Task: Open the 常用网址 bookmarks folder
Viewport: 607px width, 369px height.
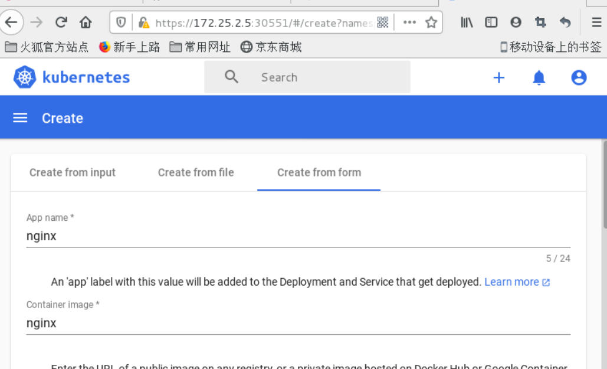Action: pos(200,47)
